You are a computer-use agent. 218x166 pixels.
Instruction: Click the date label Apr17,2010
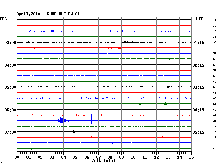tap(28, 14)
